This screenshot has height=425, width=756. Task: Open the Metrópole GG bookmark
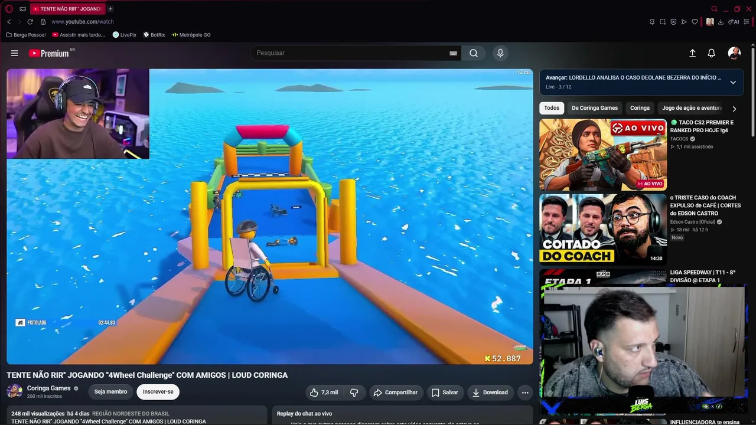click(x=191, y=35)
